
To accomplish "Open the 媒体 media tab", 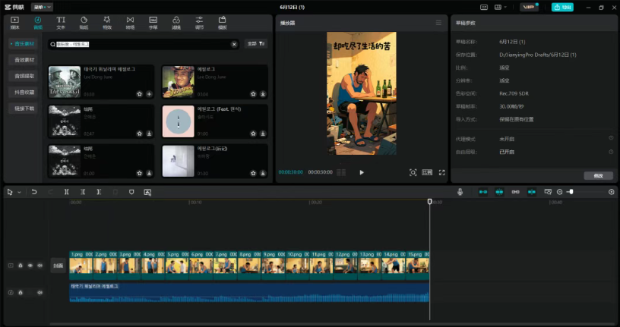I will [14, 23].
